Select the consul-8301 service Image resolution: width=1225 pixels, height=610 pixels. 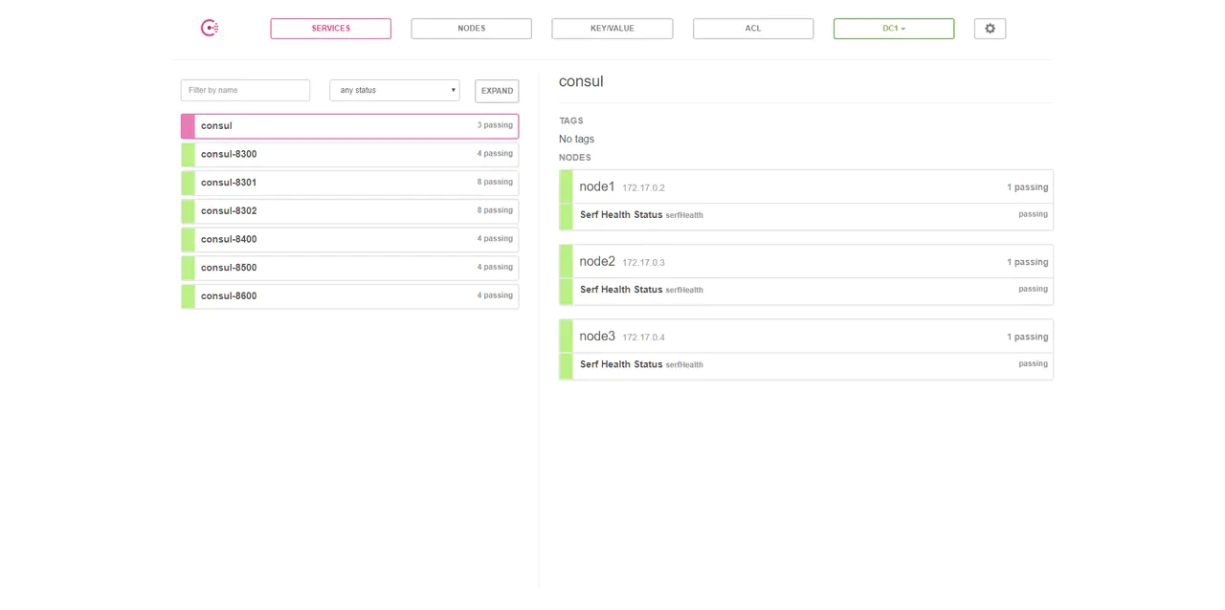(349, 183)
